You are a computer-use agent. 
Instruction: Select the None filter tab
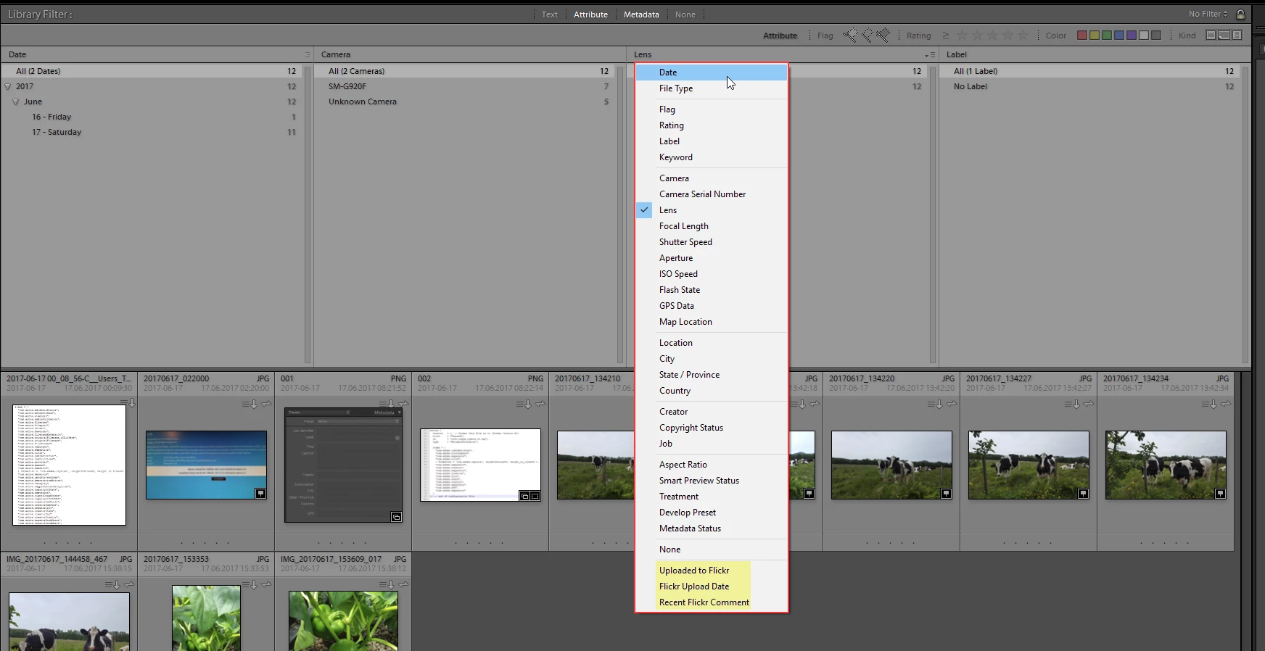point(685,14)
